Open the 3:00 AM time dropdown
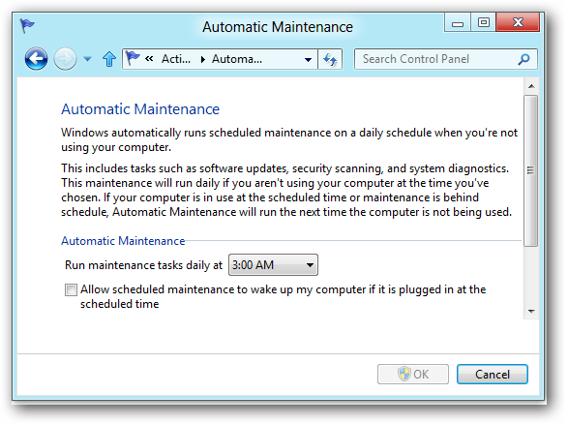Viewport: 568px width, 424px height. pos(273,265)
